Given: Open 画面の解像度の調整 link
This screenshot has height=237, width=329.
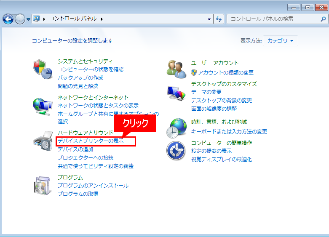Looking at the screenshot, I should pos(214,109).
